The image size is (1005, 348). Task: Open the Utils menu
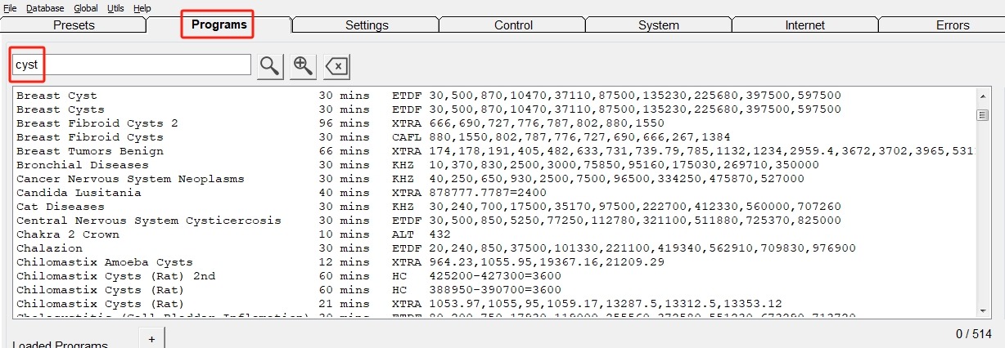[117, 8]
